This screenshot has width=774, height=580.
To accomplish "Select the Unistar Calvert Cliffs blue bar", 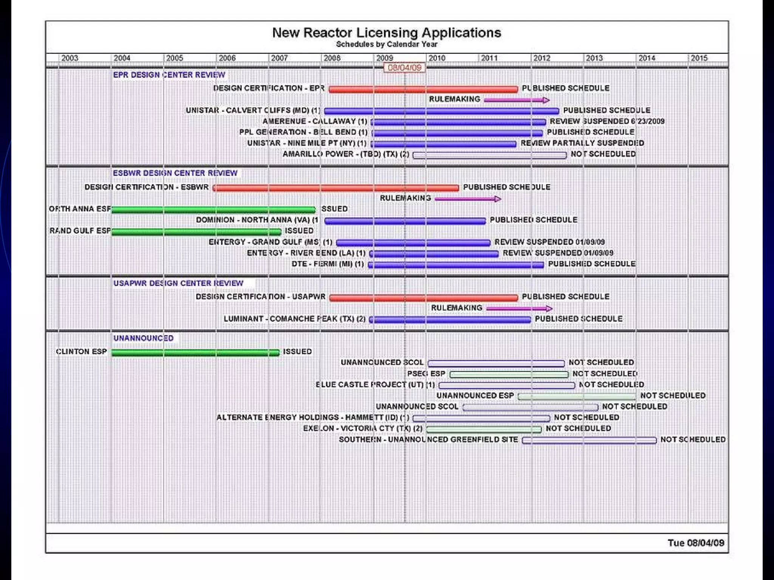I will [x=441, y=111].
